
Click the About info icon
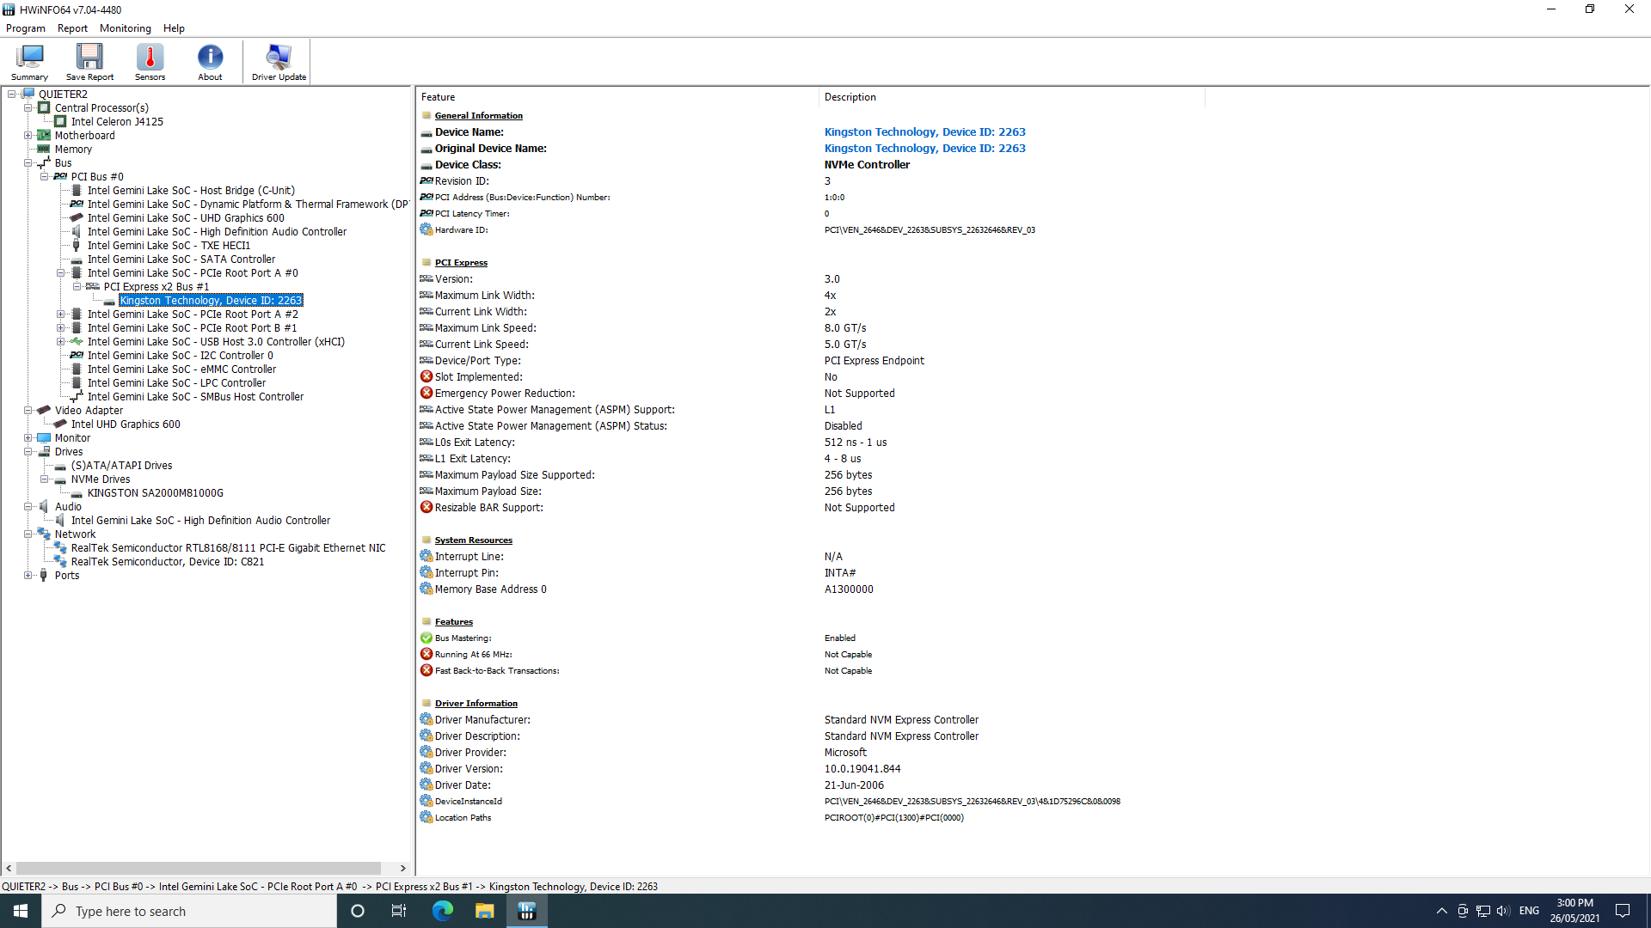tap(210, 62)
